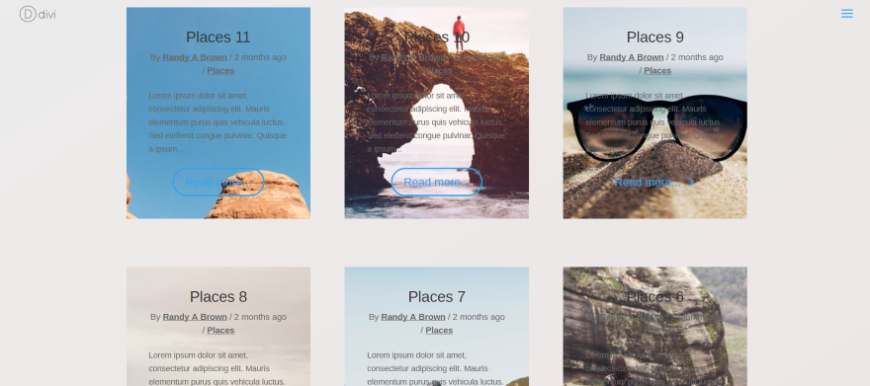Open the Places 10 post title
The height and width of the screenshot is (386, 870).
437,38
